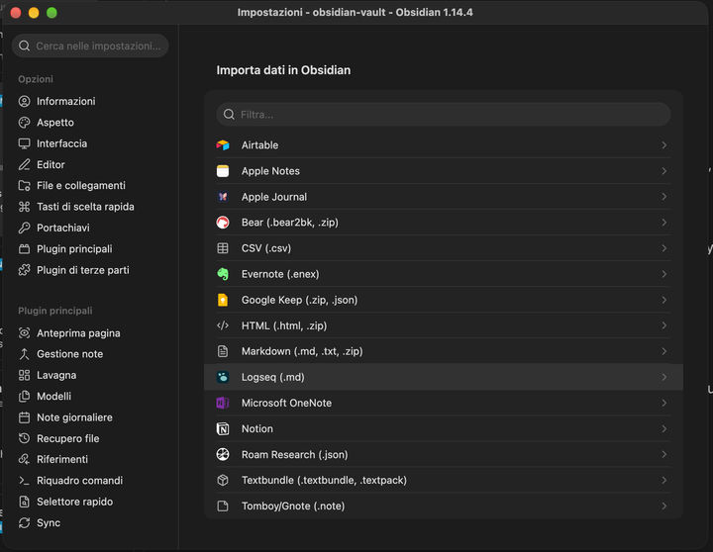713x552 pixels.
Task: Click the Apple Journal butterfly icon
Action: tap(223, 197)
